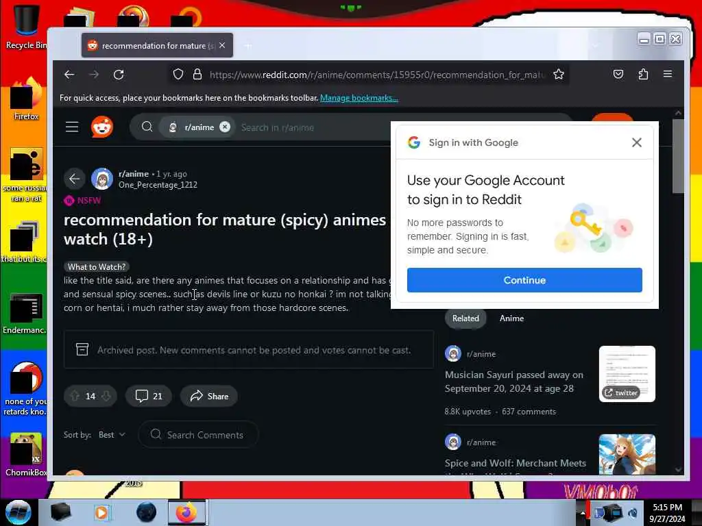Open the Recycle Bin on the desktop

(26, 27)
